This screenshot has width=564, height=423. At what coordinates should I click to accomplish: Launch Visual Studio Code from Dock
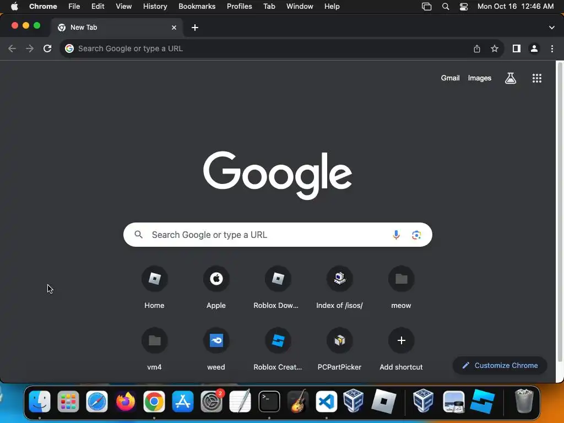tap(326, 401)
